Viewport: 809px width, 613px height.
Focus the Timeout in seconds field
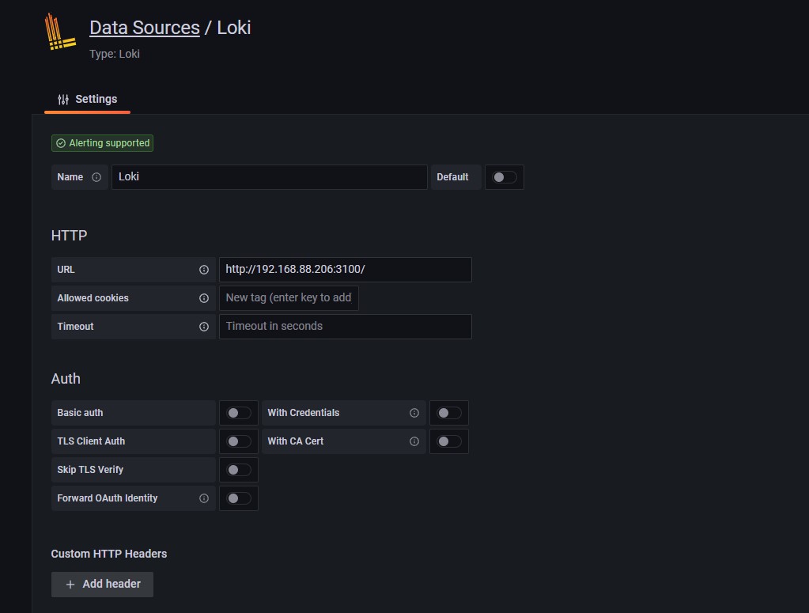[x=345, y=327]
